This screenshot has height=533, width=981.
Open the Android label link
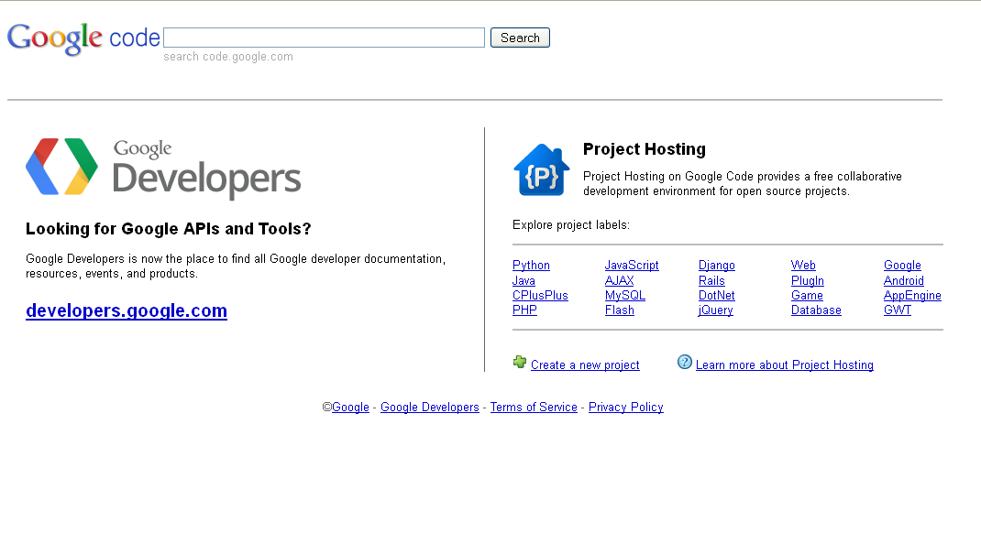click(903, 280)
